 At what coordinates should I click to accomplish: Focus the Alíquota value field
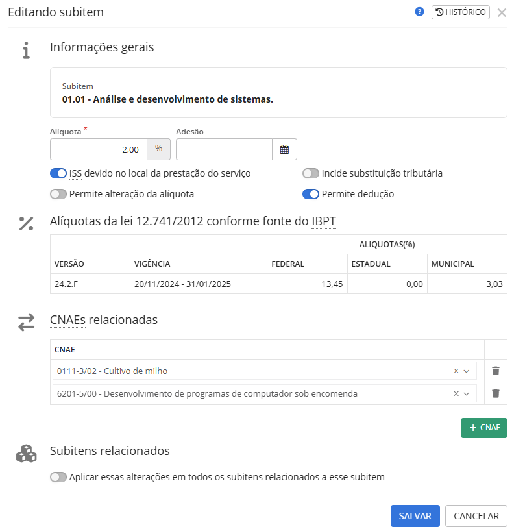pyautogui.click(x=99, y=149)
